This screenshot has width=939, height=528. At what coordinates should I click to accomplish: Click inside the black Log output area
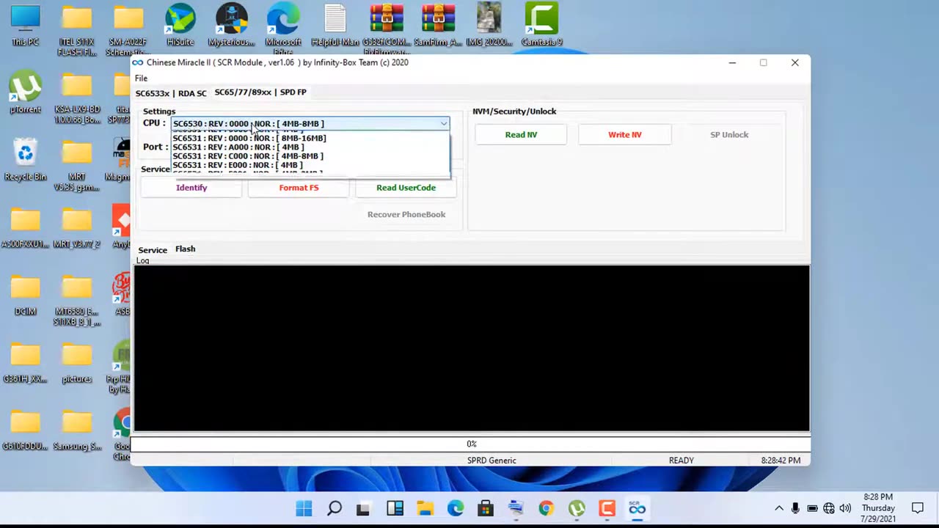(472, 348)
